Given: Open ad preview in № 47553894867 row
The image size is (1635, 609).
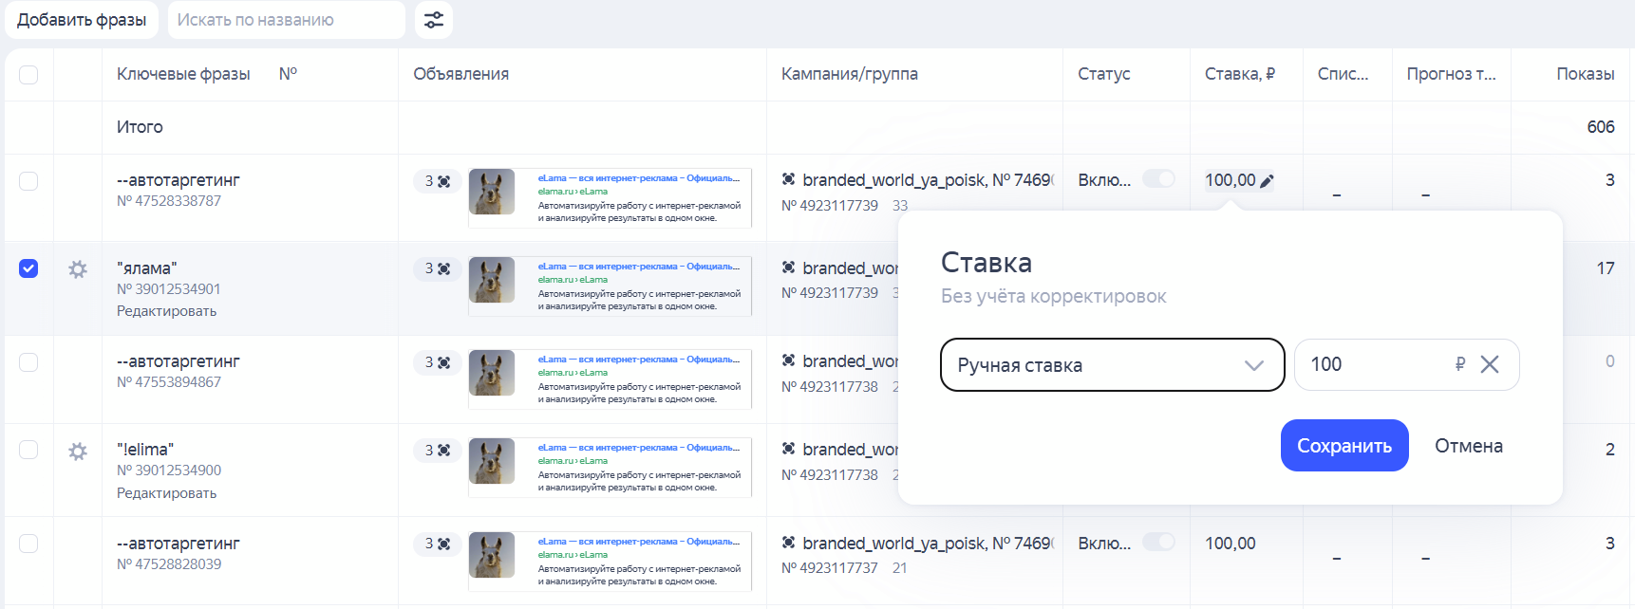Looking at the screenshot, I should 610,380.
